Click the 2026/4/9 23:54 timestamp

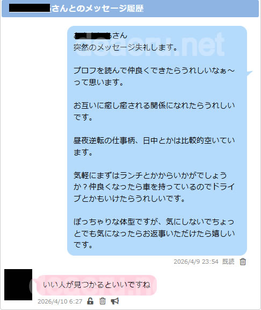point(196,262)
